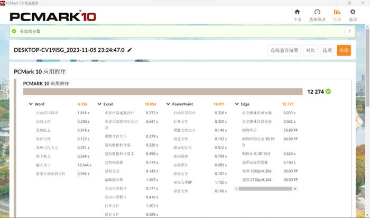
Task: Click Excel value 1.301 s
Action: pos(152,206)
